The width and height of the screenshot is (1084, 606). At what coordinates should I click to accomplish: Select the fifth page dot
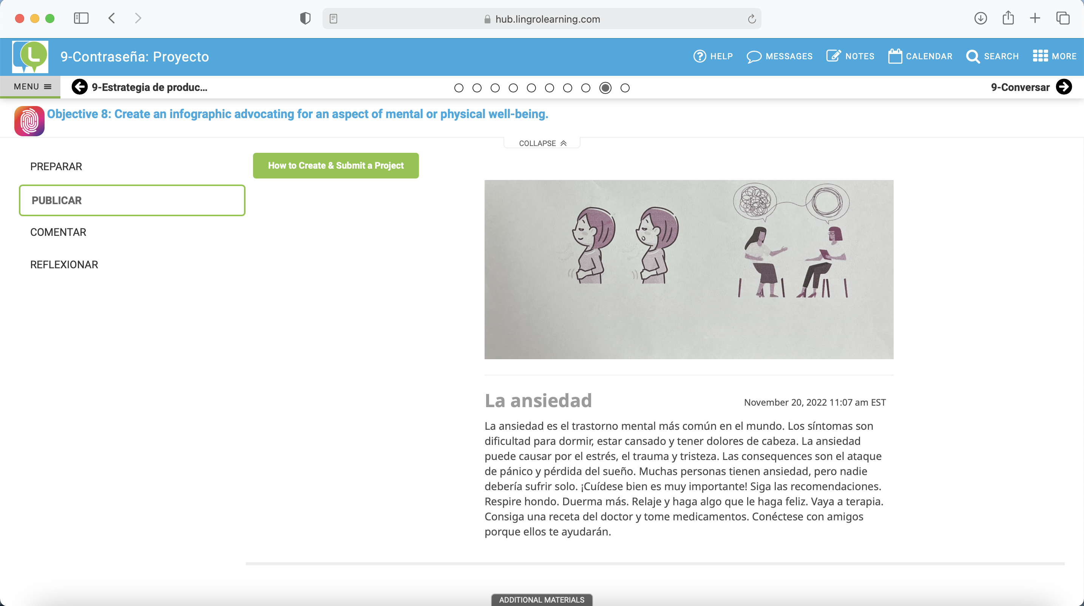tap(531, 88)
